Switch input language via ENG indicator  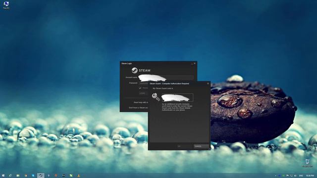(x=301, y=176)
